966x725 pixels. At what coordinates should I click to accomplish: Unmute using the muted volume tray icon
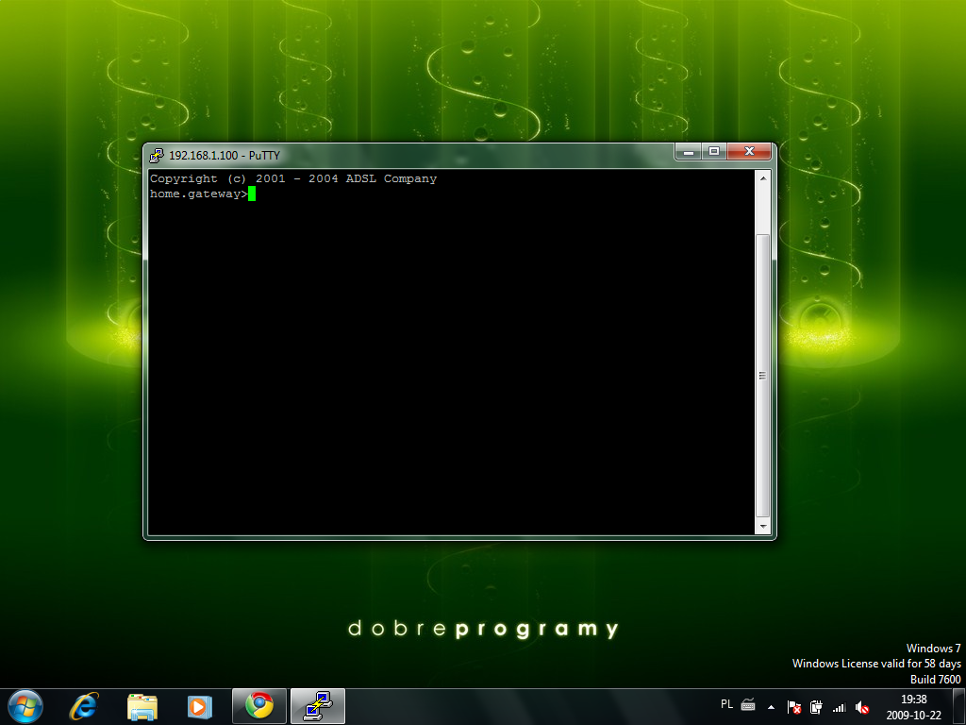click(862, 708)
